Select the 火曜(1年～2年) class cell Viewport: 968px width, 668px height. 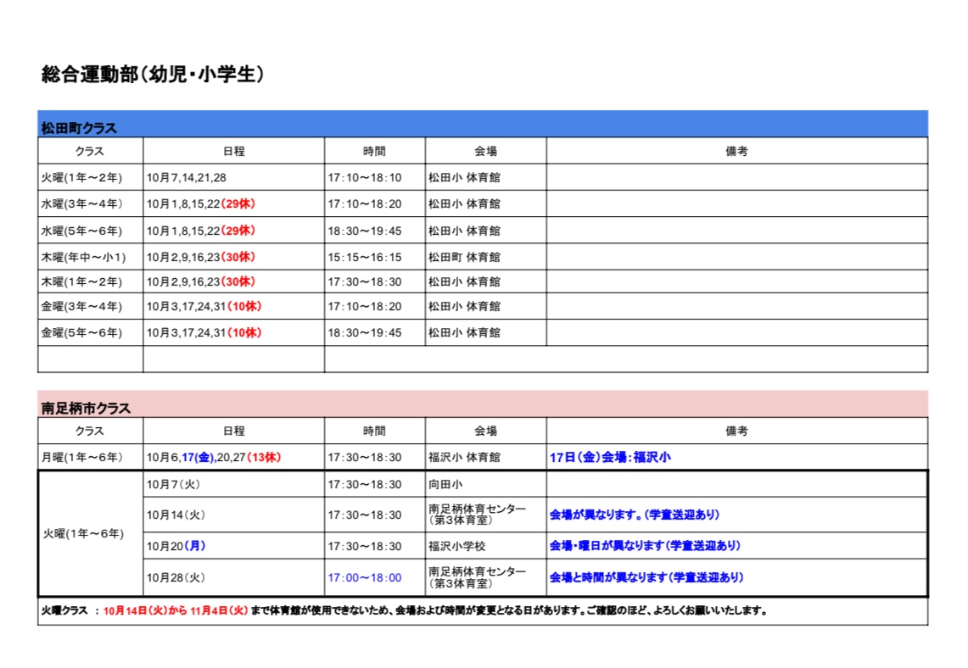(x=82, y=178)
